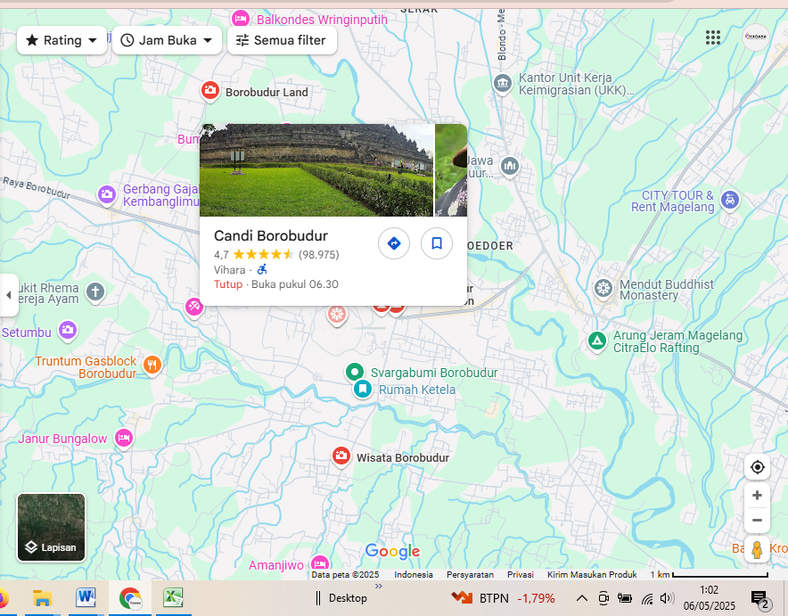788x616 pixels.
Task: Toggle the Lapisan satellite layer view
Action: tap(52, 527)
